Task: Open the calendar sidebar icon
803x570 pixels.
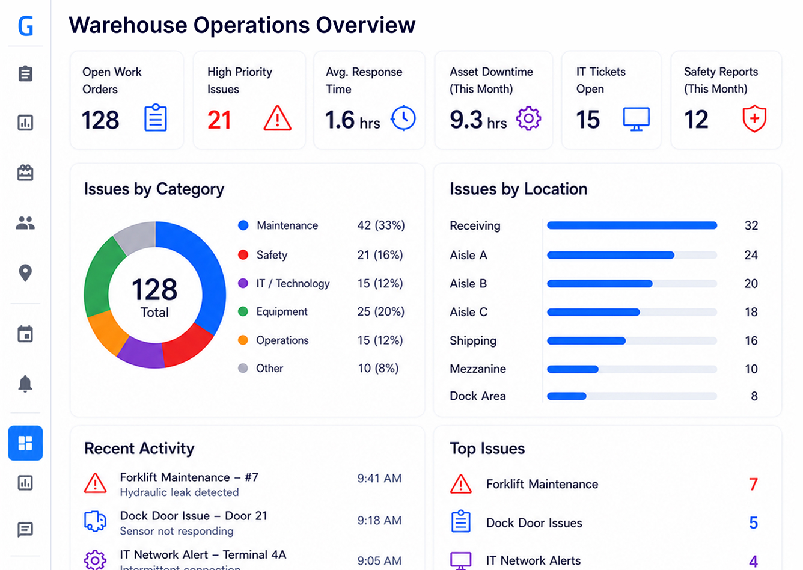Action: point(25,334)
